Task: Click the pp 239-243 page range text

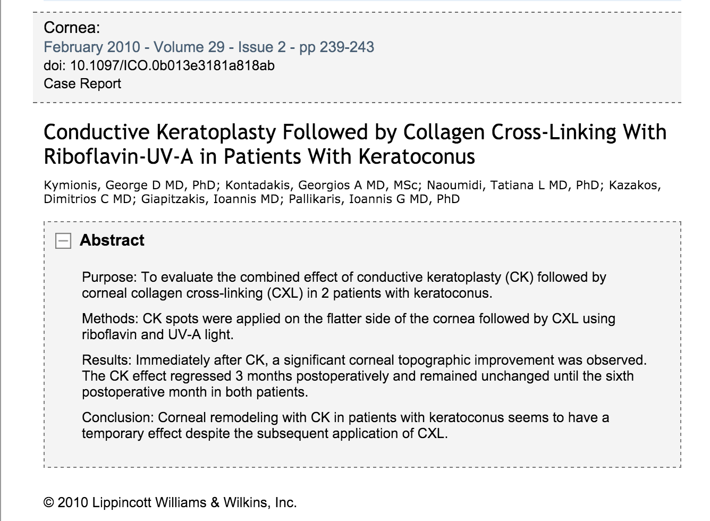Action: (x=337, y=47)
